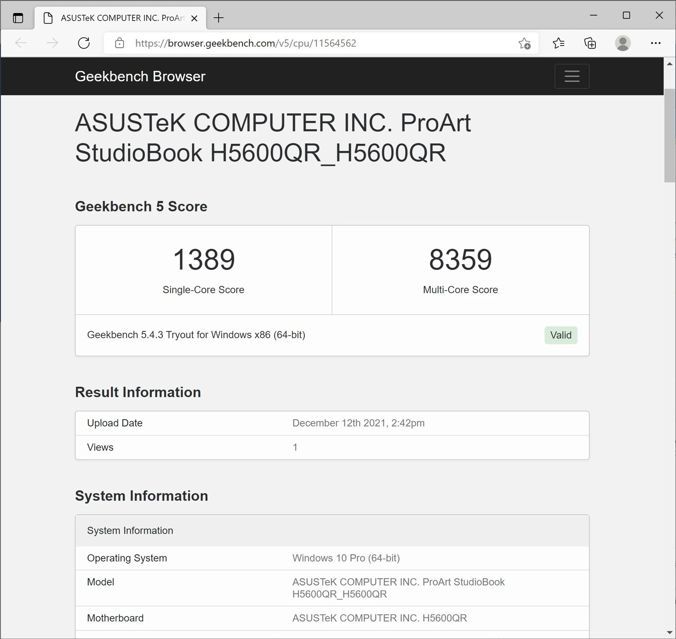Click the Model value ProArt StudioBook text
Image resolution: width=676 pixels, height=639 pixels.
(x=399, y=588)
